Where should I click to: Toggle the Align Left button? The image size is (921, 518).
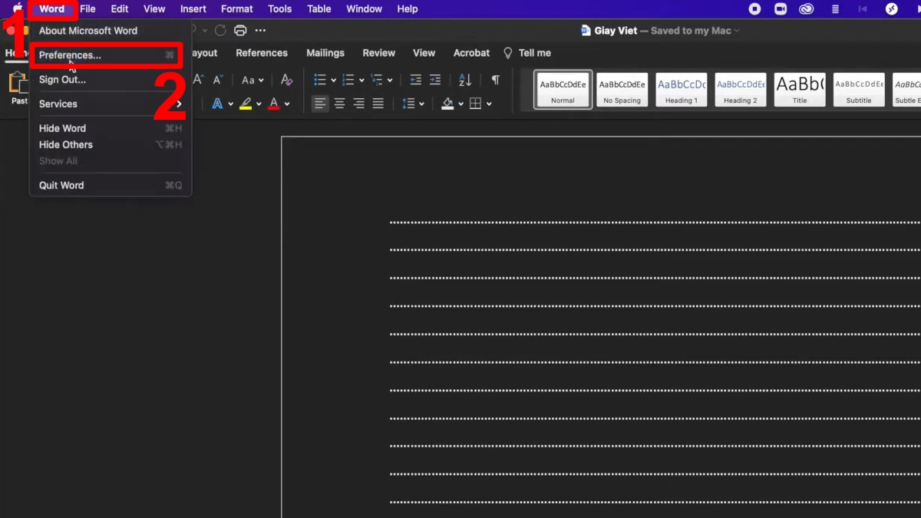click(320, 104)
